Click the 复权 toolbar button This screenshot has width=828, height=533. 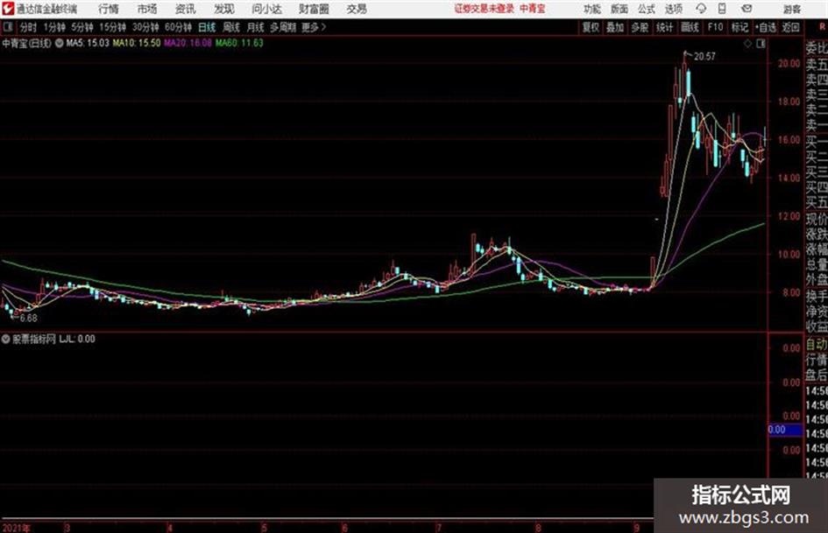591,27
